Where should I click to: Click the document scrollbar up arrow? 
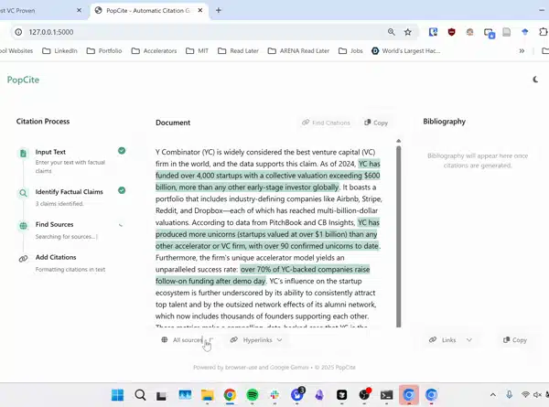point(398,141)
